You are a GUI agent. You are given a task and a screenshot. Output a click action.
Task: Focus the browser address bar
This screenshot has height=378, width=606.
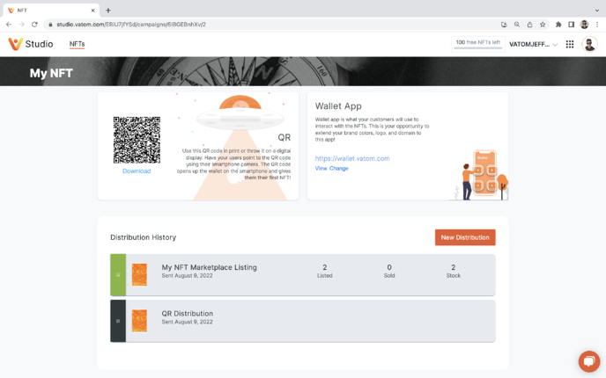tap(270, 25)
